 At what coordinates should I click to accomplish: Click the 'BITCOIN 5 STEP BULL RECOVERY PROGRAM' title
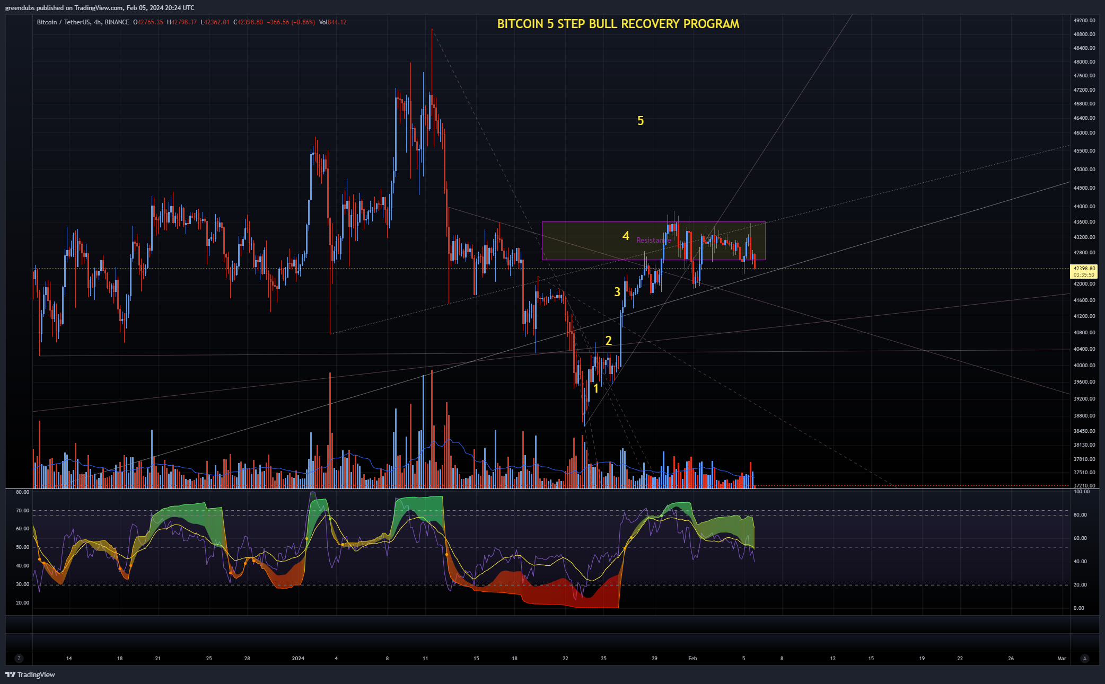pos(618,24)
